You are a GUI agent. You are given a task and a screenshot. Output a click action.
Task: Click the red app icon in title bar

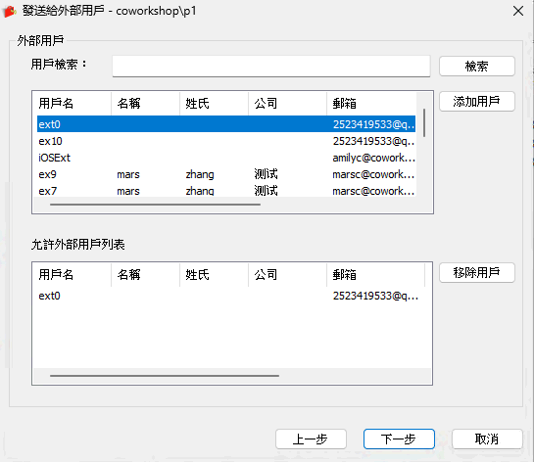click(x=10, y=12)
